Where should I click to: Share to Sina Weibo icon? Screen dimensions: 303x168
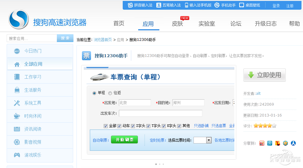(262, 143)
